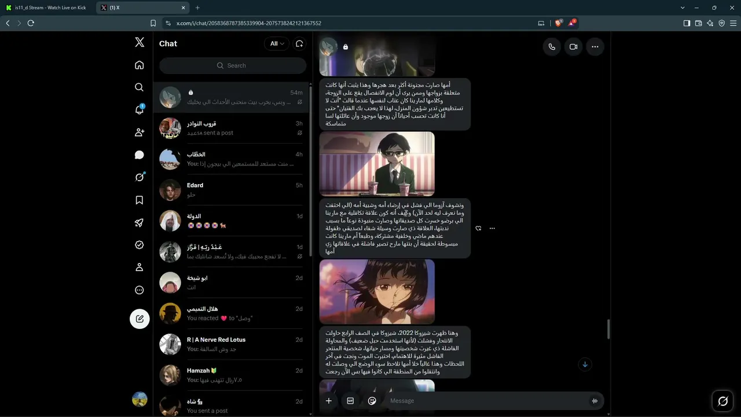Open Bookmarks icon in sidebar
The height and width of the screenshot is (417, 741).
(x=140, y=200)
